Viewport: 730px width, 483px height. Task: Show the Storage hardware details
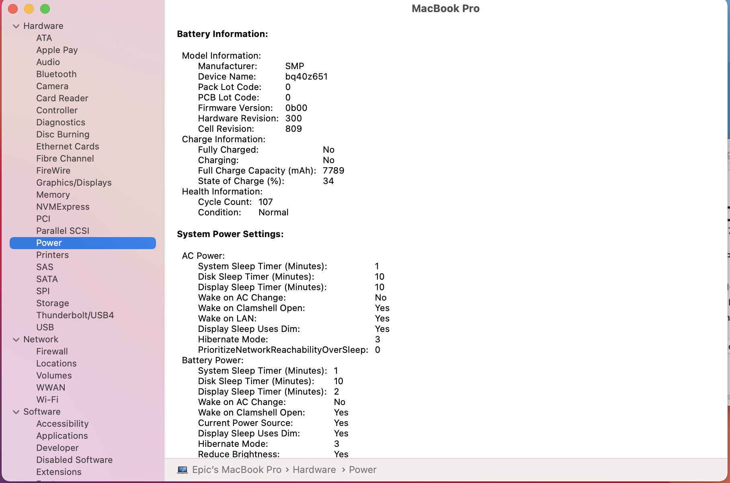pos(52,303)
